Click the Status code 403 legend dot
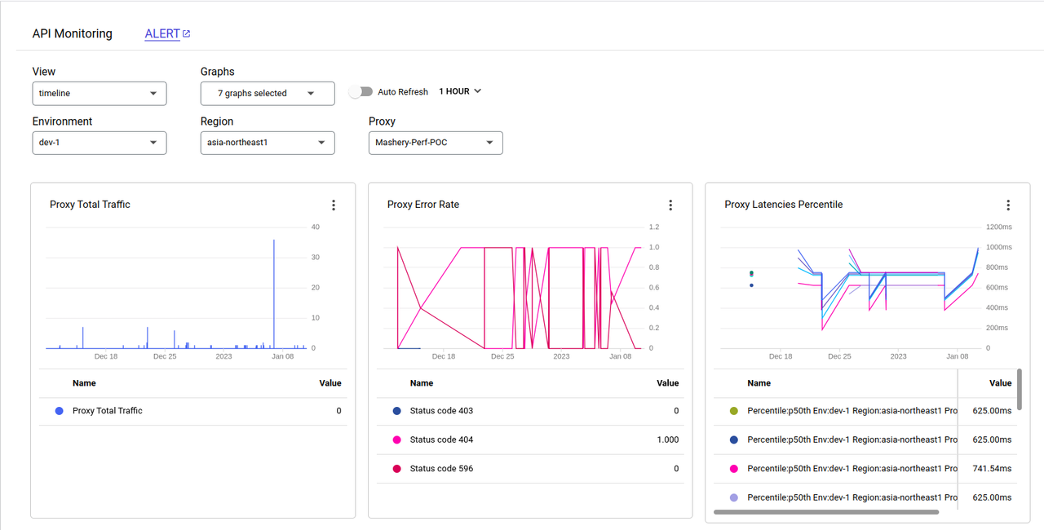Image resolution: width=1044 pixels, height=530 pixels. tap(397, 411)
